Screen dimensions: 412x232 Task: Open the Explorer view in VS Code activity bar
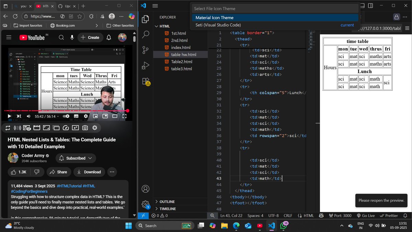146,19
